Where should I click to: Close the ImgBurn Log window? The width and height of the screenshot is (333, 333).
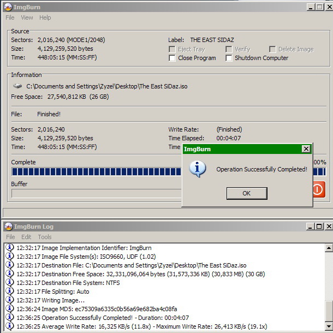coord(329,227)
